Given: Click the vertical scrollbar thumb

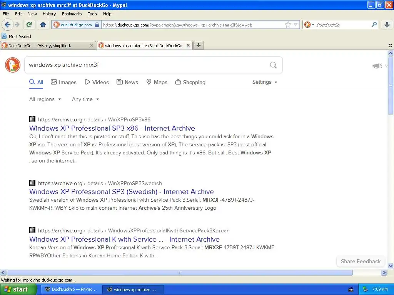Looking at the screenshot, I should [x=391, y=85].
